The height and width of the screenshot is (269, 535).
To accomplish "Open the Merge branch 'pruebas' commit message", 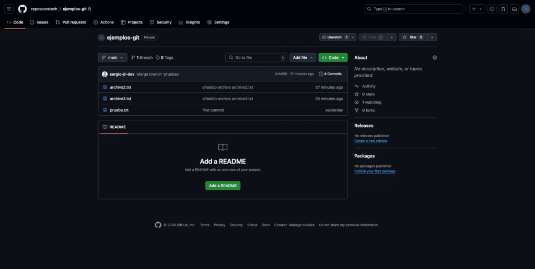I will pos(158,74).
